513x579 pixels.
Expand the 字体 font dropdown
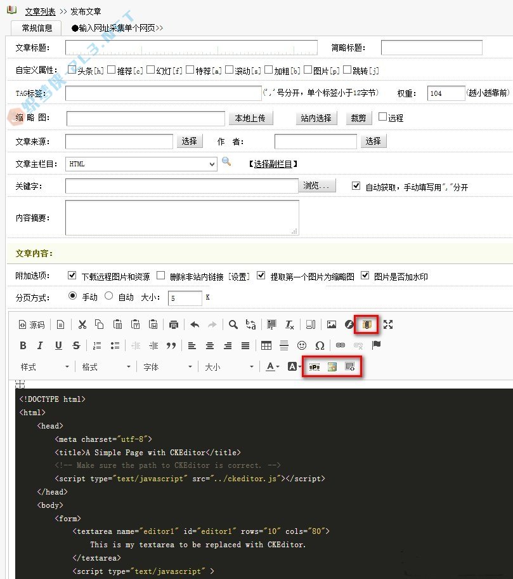point(164,367)
